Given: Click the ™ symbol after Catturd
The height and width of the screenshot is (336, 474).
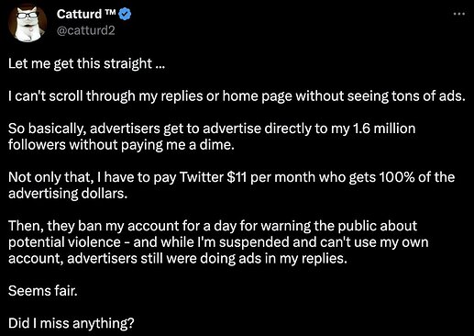Looking at the screenshot, I should [x=110, y=12].
